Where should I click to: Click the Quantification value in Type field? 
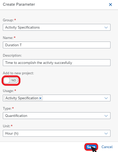point(16,116)
